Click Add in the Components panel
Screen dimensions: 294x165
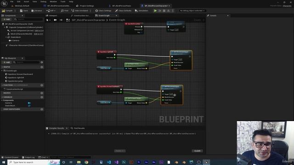click(x=7, y=19)
